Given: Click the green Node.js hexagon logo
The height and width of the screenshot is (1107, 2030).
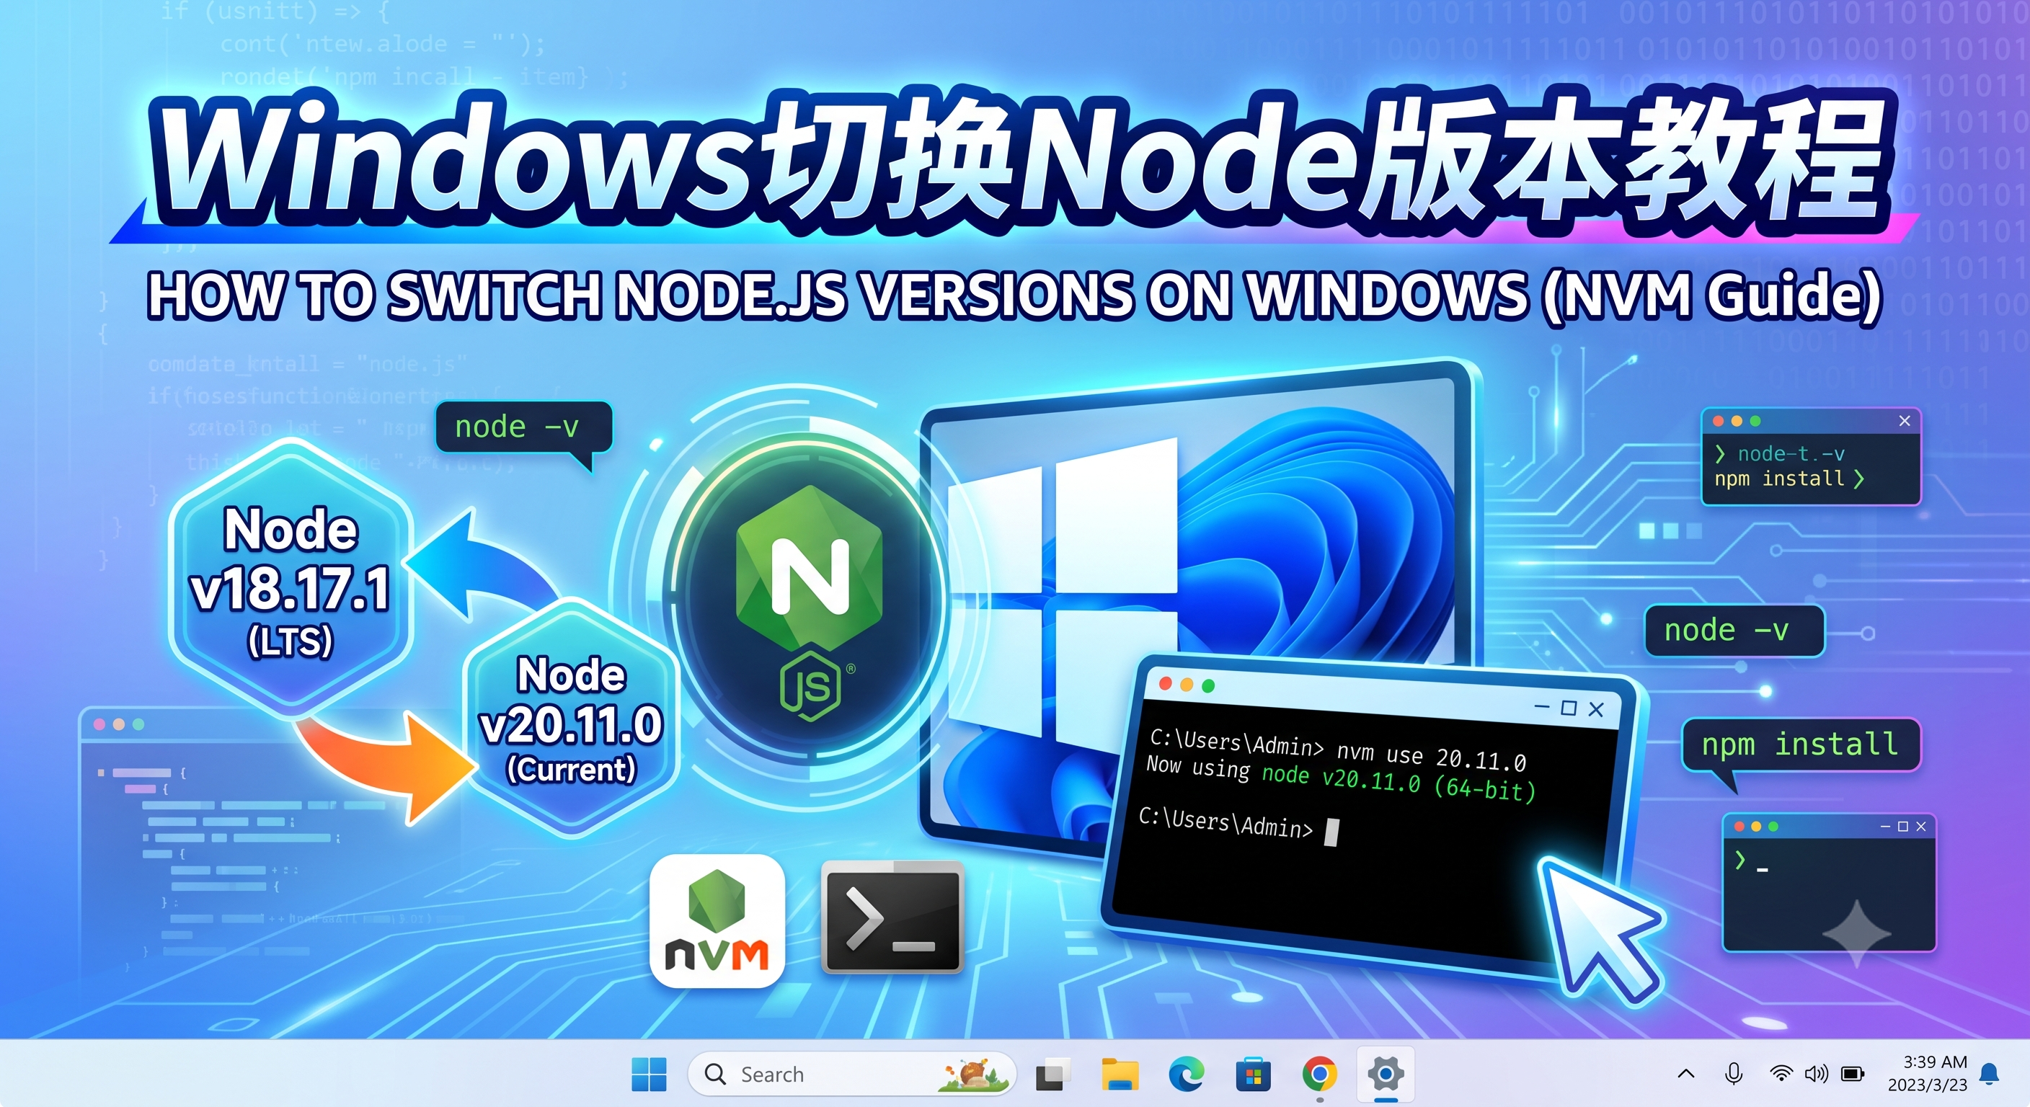Looking at the screenshot, I should pos(810,568).
